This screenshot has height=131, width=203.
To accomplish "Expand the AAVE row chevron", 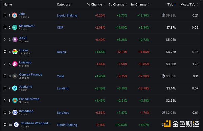I will (x=5, y=40).
